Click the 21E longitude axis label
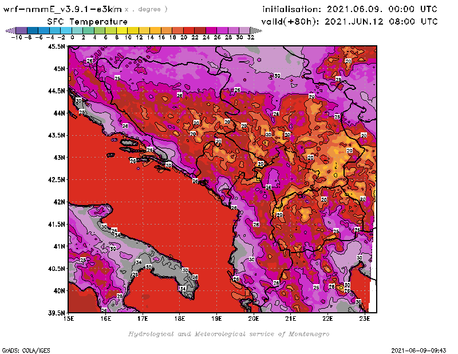 (291, 318)
